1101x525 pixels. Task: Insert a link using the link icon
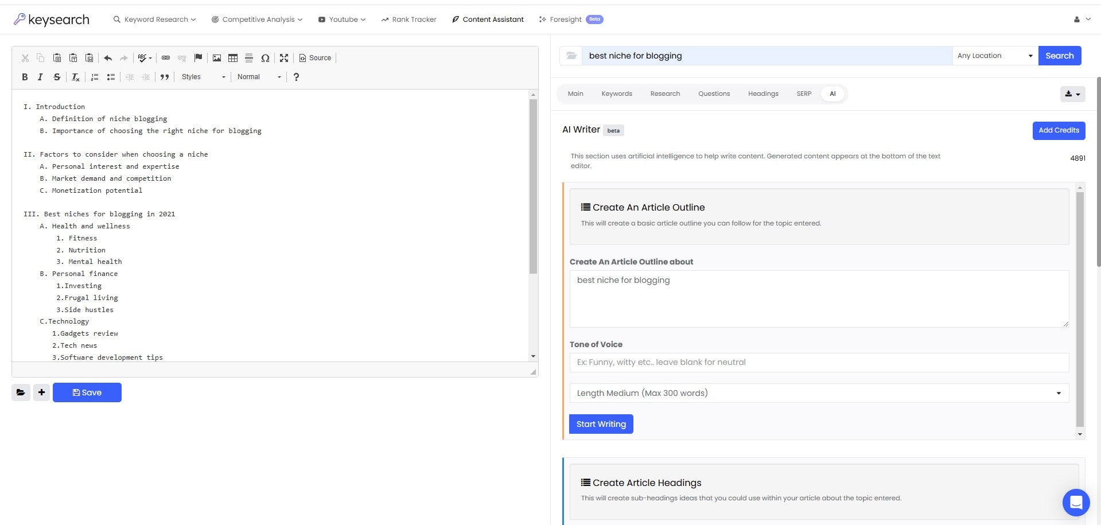pos(165,57)
